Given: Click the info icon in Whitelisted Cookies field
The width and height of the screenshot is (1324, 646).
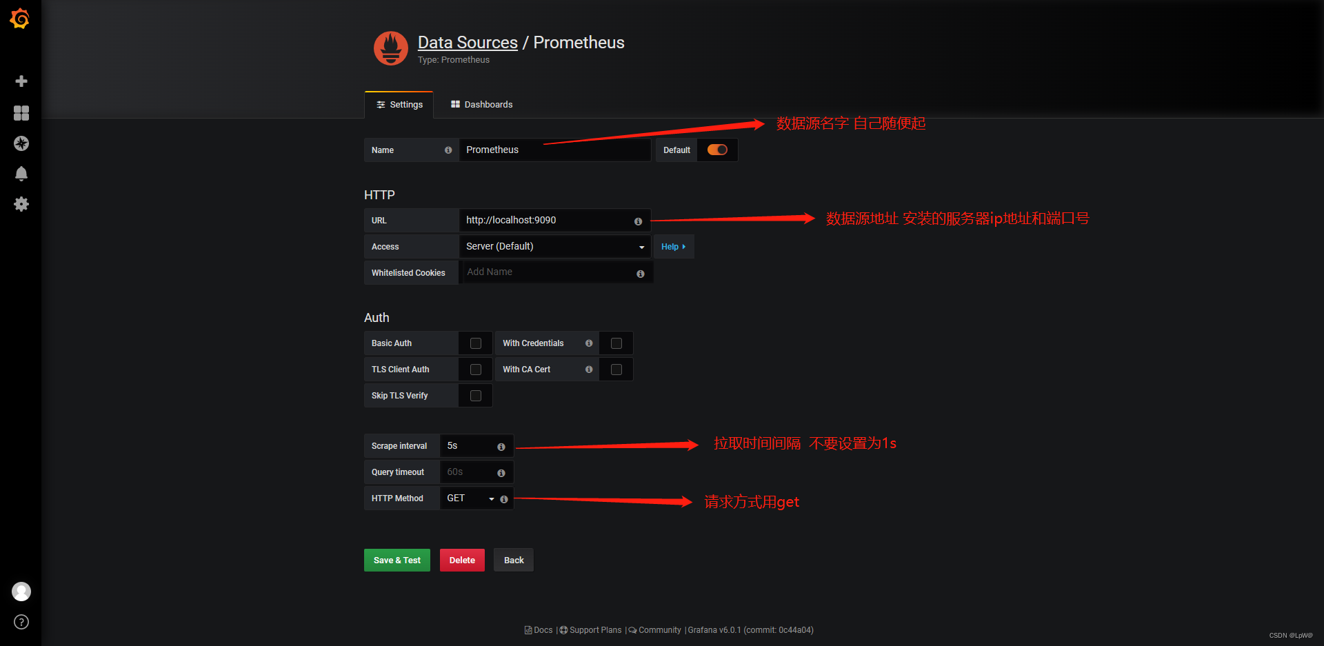Looking at the screenshot, I should [x=641, y=274].
